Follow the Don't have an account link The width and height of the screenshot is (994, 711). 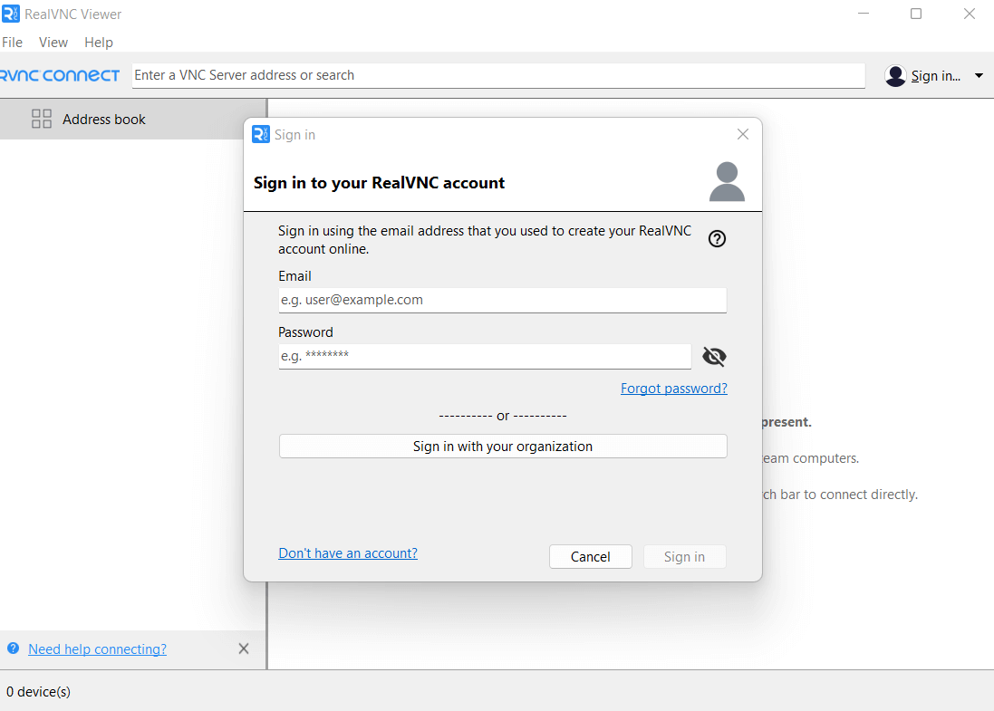click(348, 553)
